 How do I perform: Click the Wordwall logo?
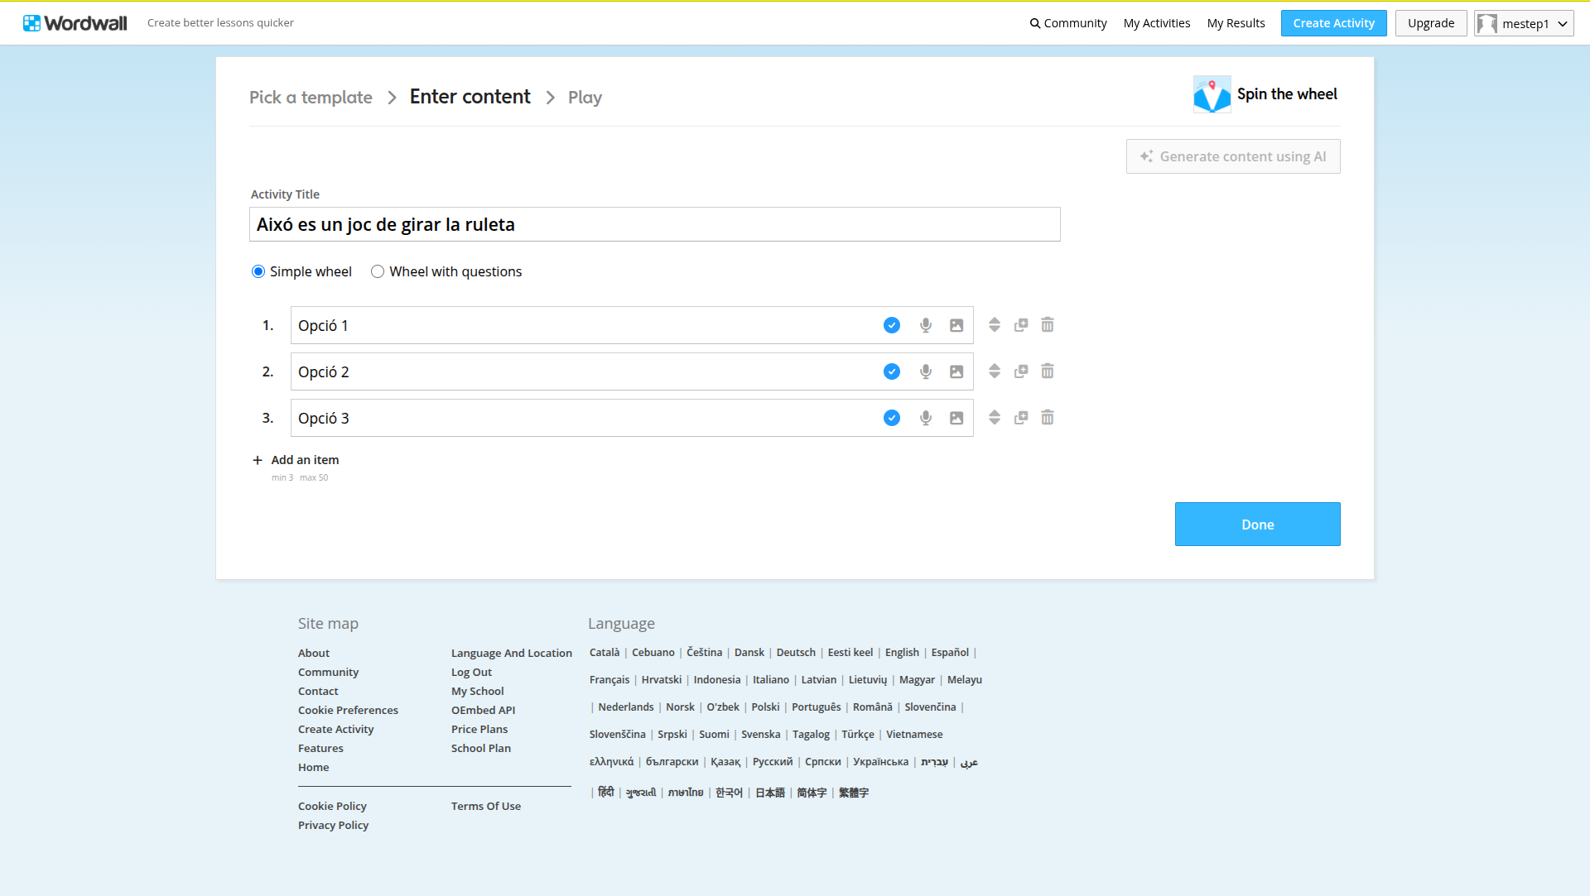(x=75, y=23)
